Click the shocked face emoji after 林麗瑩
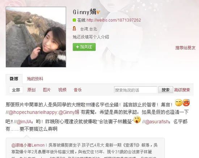Viewport: 199px width, 158px height. tap(137, 119)
